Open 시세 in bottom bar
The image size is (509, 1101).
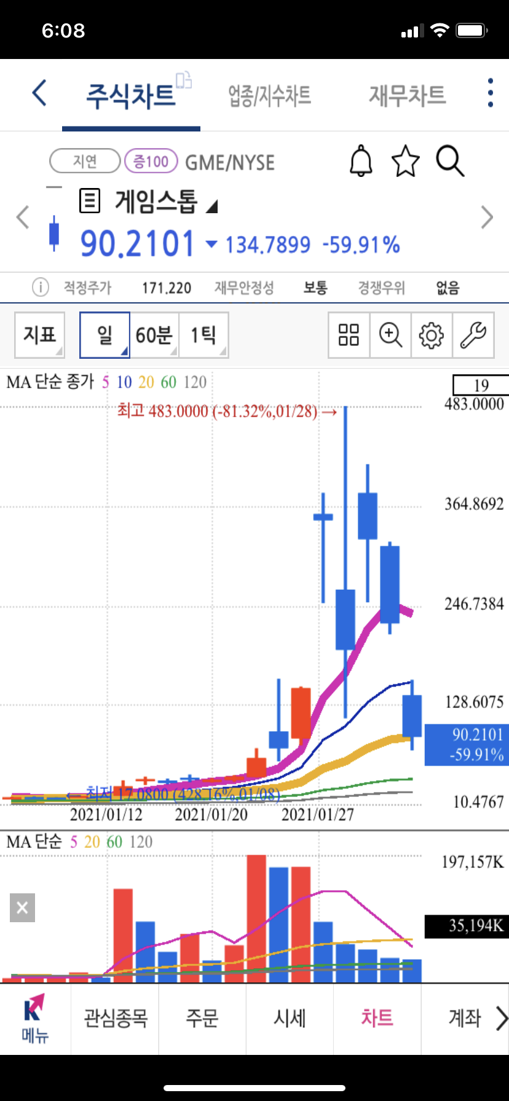290,1018
